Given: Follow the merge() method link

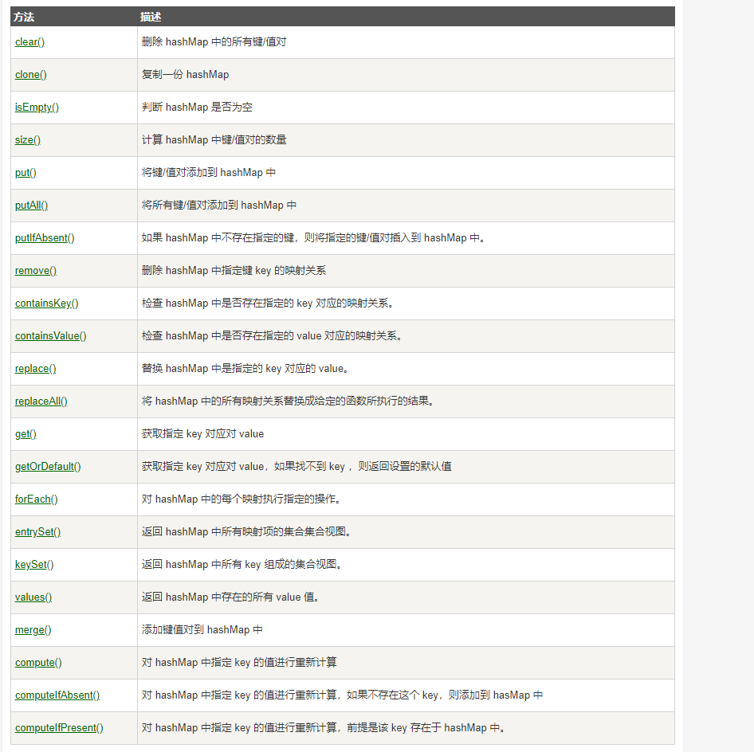Looking at the screenshot, I should pos(33,630).
